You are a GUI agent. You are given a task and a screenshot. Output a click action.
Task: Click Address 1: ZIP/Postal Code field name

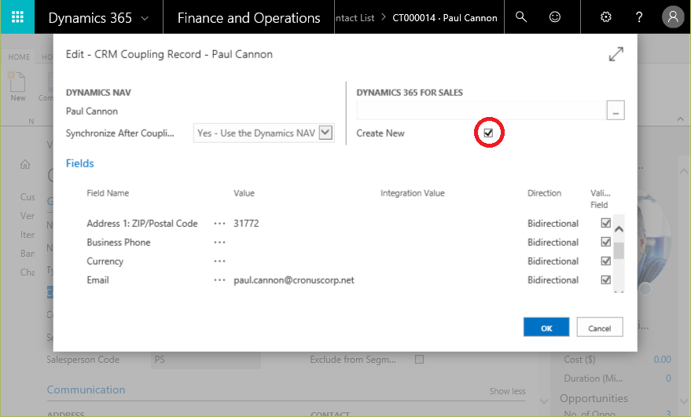point(142,223)
